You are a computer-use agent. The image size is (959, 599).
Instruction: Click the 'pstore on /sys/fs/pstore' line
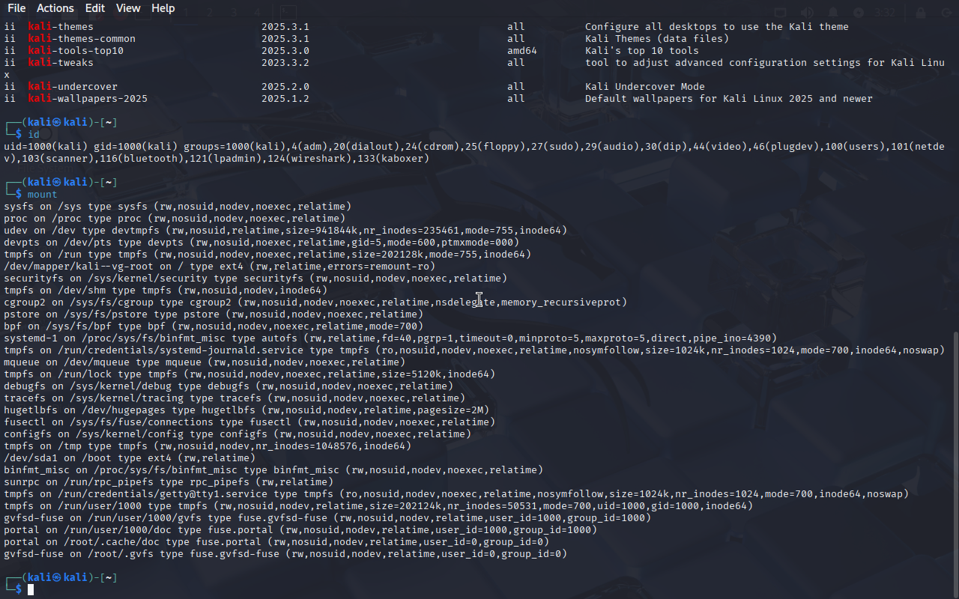click(214, 314)
